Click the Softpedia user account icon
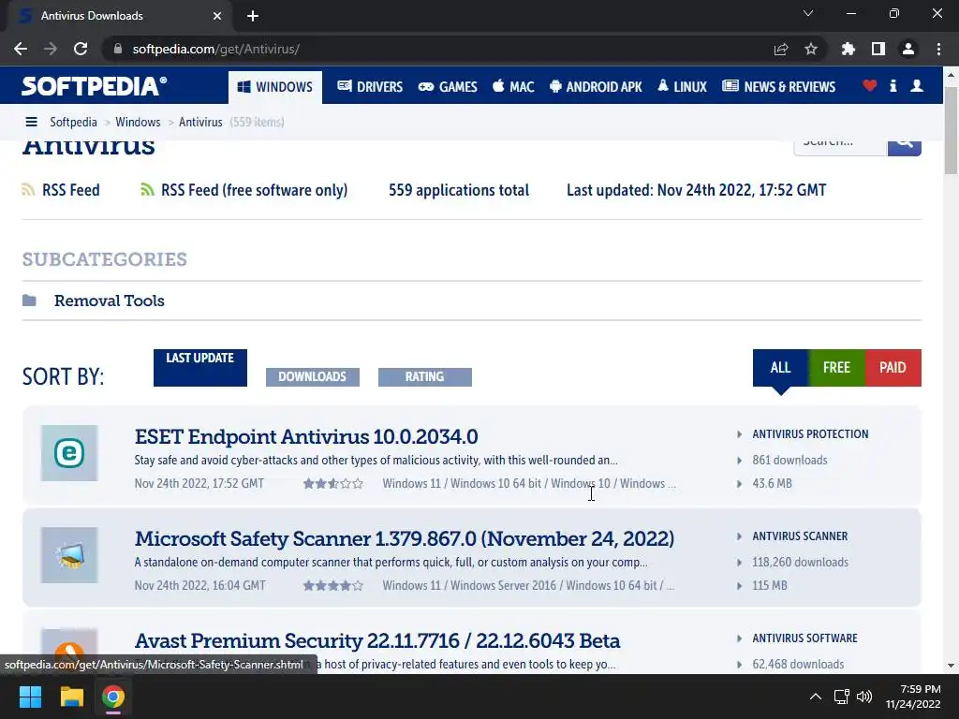This screenshot has height=719, width=959. 916,85
